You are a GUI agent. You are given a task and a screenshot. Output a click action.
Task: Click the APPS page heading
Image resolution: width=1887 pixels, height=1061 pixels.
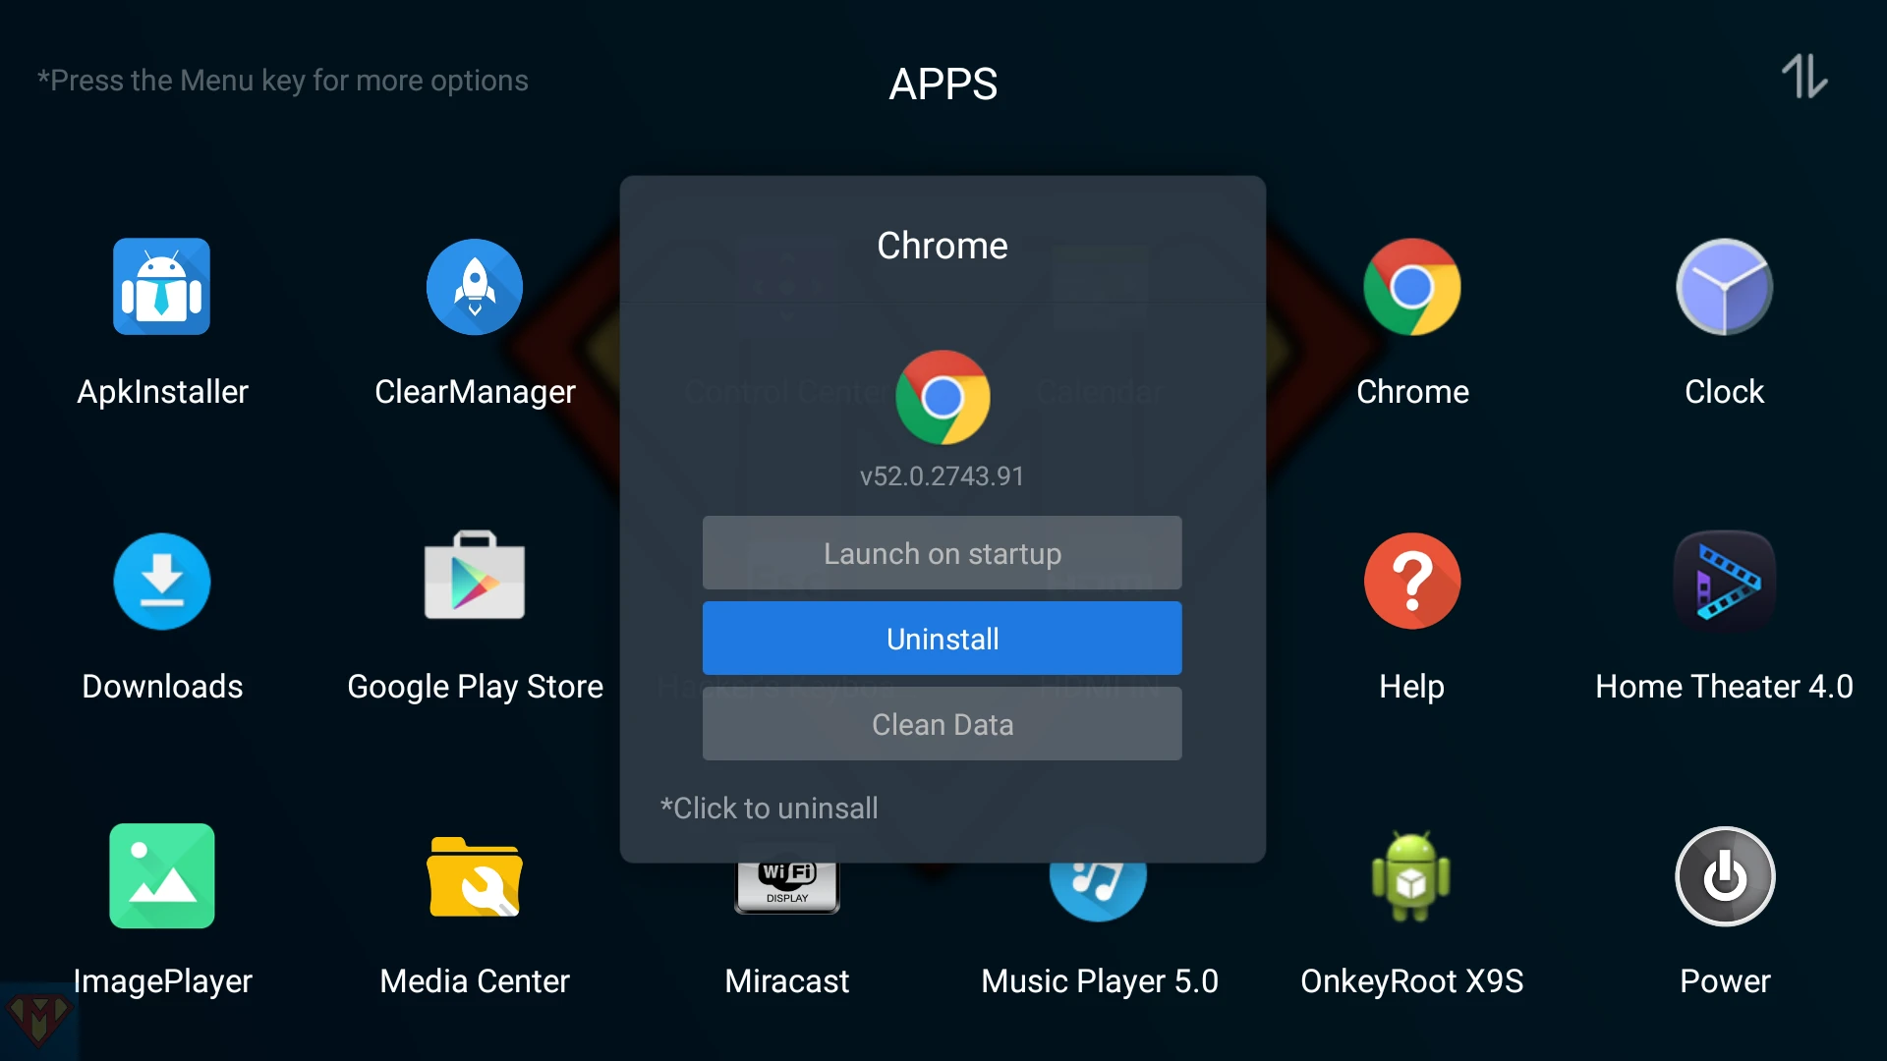943,84
